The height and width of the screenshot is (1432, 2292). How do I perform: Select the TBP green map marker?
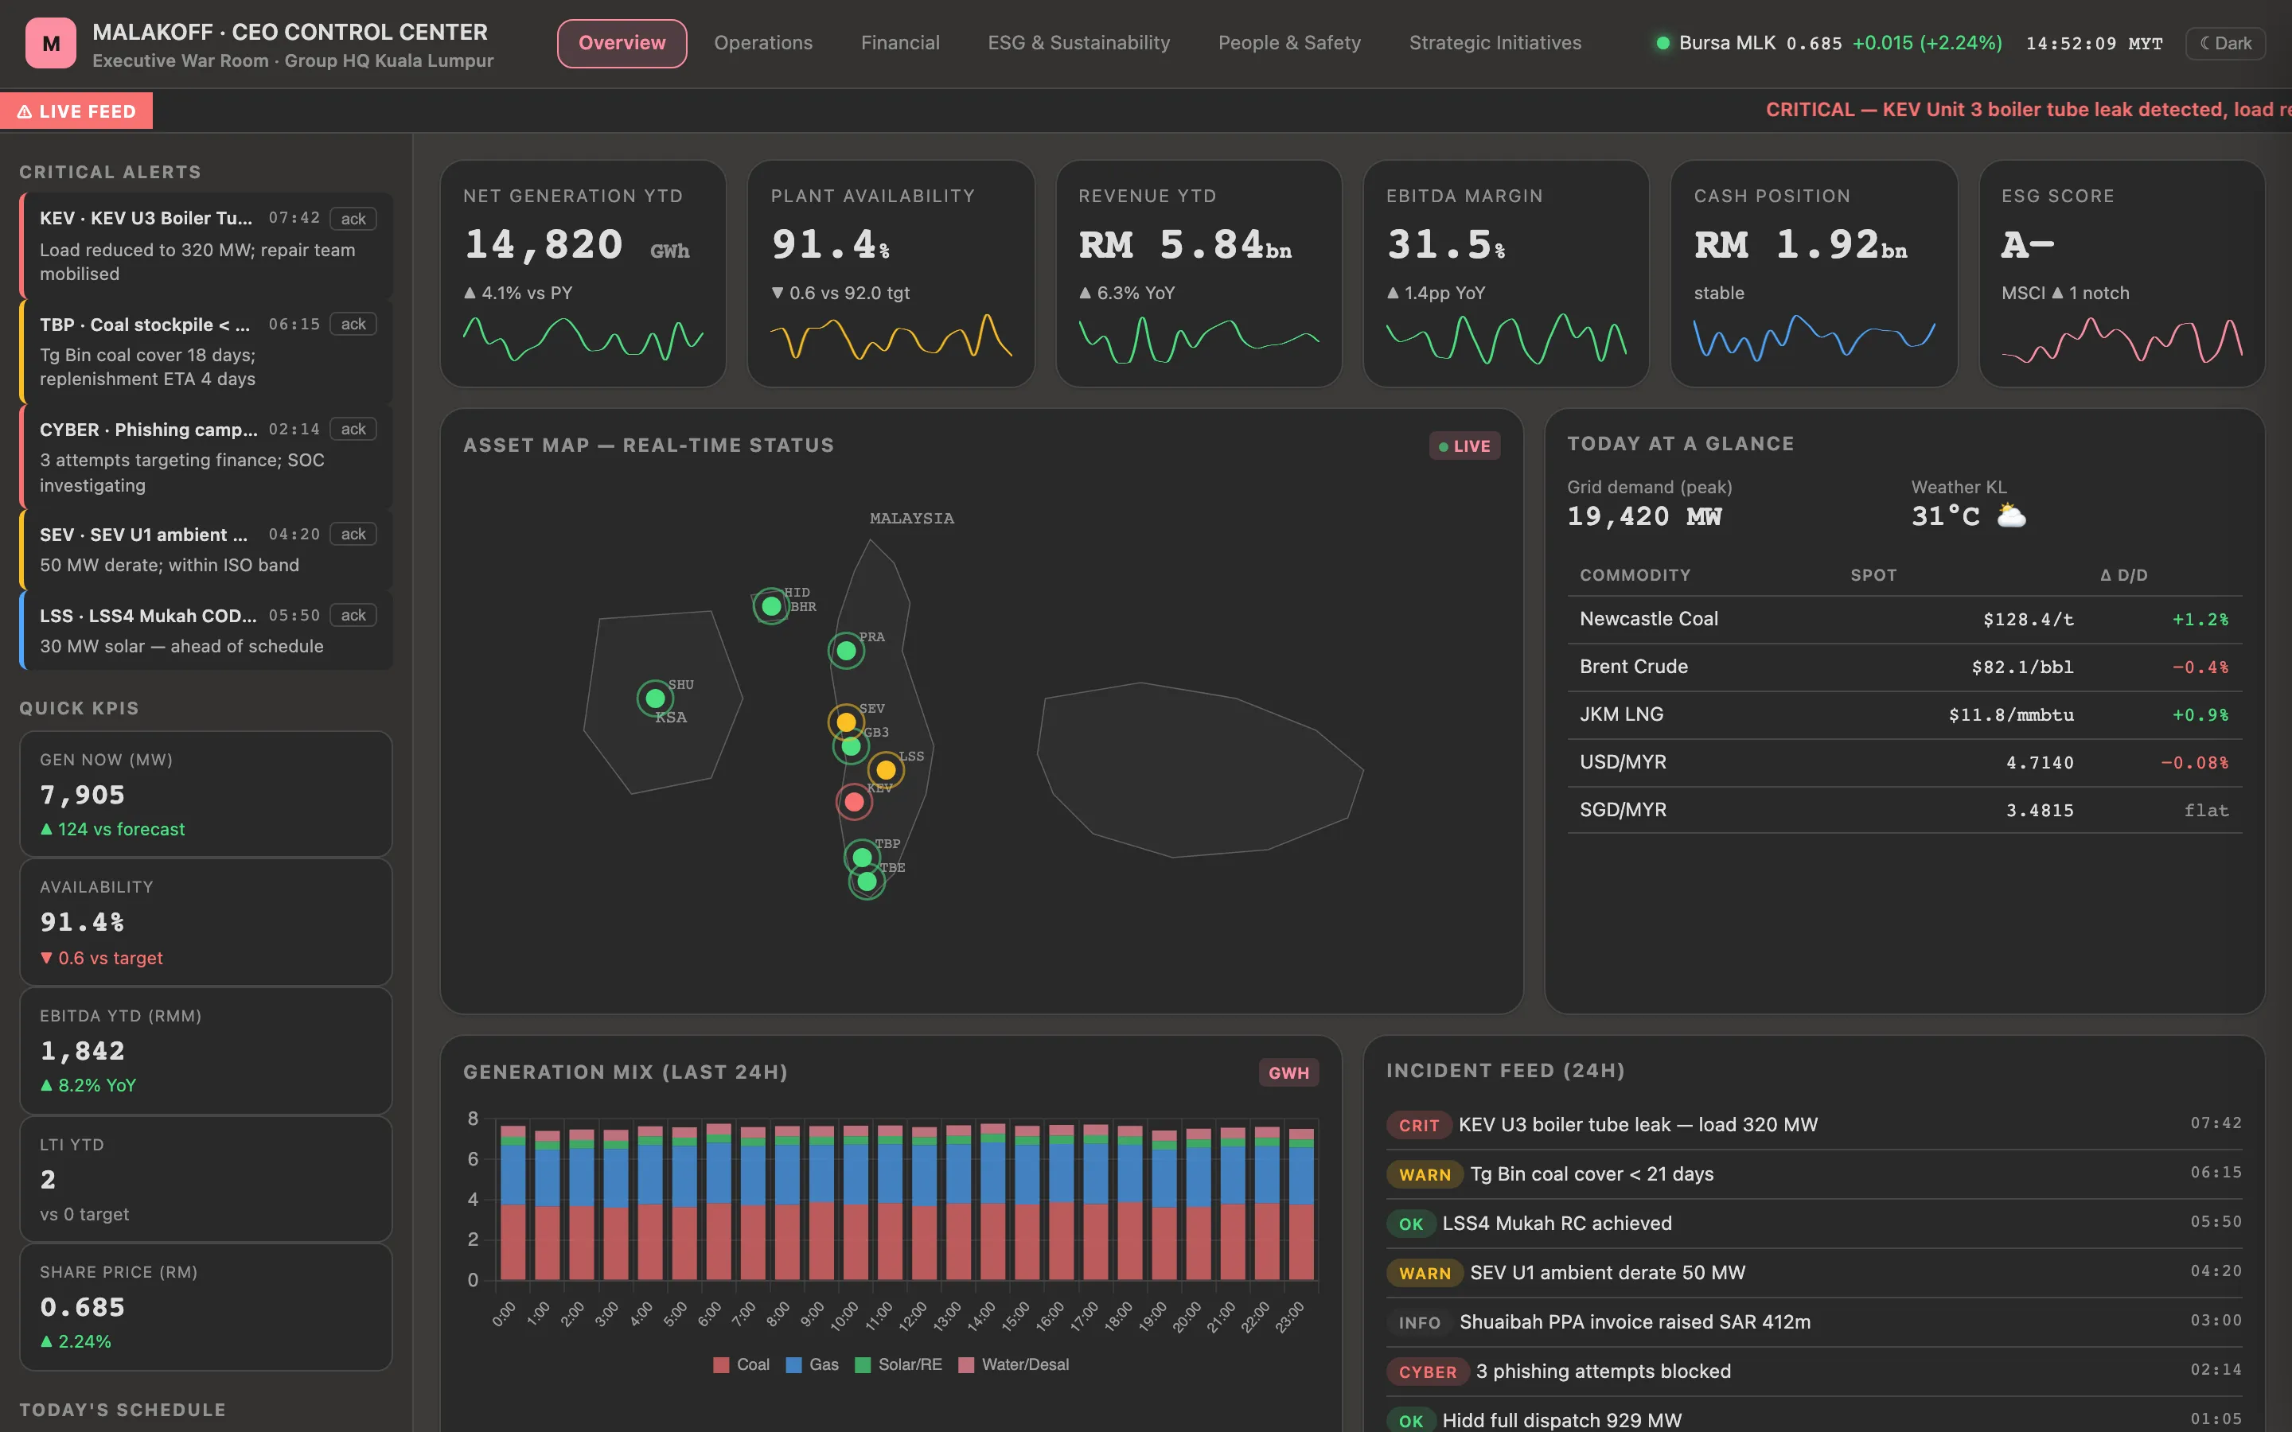tap(862, 858)
